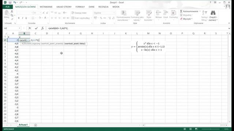Screen dimensions: 234x131
Task: Switch to FORMUŁY ribbon tab
Action: [80, 7]
